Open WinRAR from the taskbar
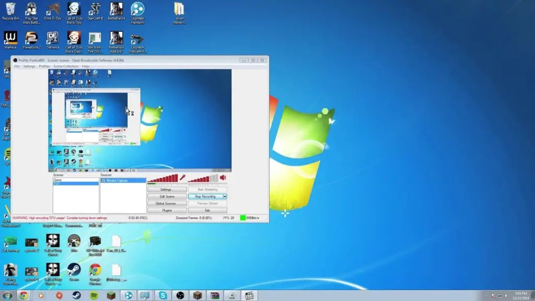Screen dimensions: 535x301 215,296
